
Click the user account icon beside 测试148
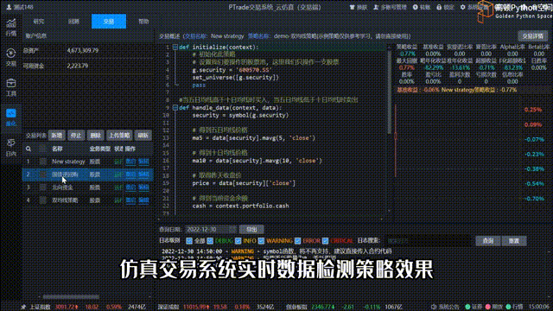pos(10,7)
